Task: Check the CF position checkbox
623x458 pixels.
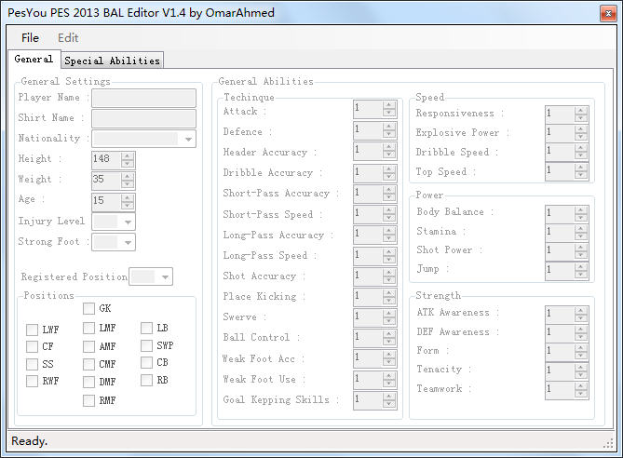Action: pyautogui.click(x=32, y=346)
